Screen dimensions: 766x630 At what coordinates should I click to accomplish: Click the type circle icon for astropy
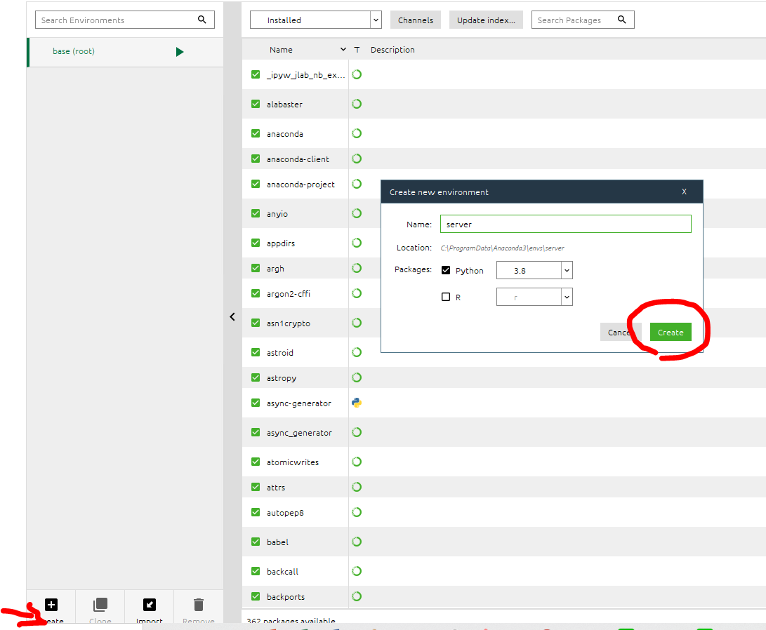click(x=357, y=377)
